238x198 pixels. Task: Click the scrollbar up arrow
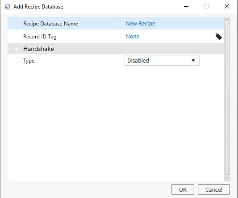coord(227,20)
